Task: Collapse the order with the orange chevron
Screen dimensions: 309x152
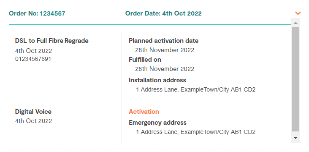Action: tap(298, 13)
